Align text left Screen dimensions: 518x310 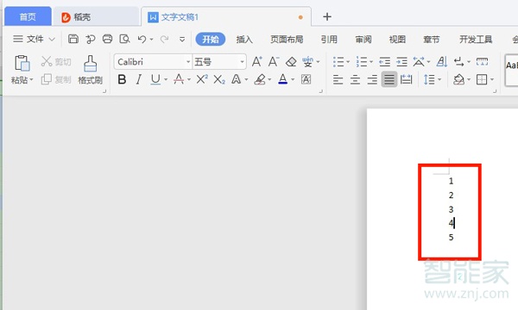pos(338,79)
